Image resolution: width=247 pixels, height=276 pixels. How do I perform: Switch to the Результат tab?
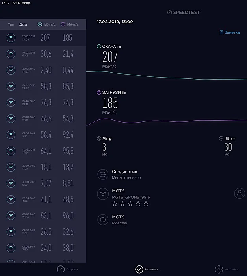tap(147, 269)
